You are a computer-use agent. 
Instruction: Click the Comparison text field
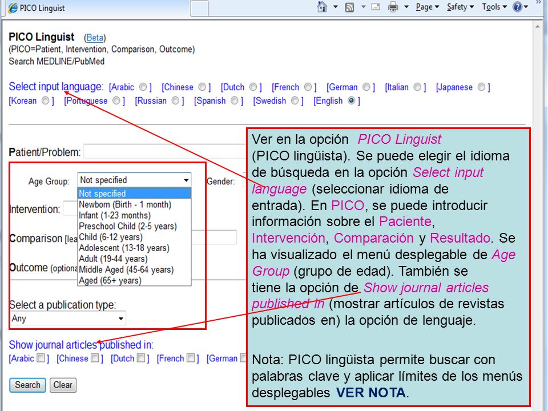(214, 237)
